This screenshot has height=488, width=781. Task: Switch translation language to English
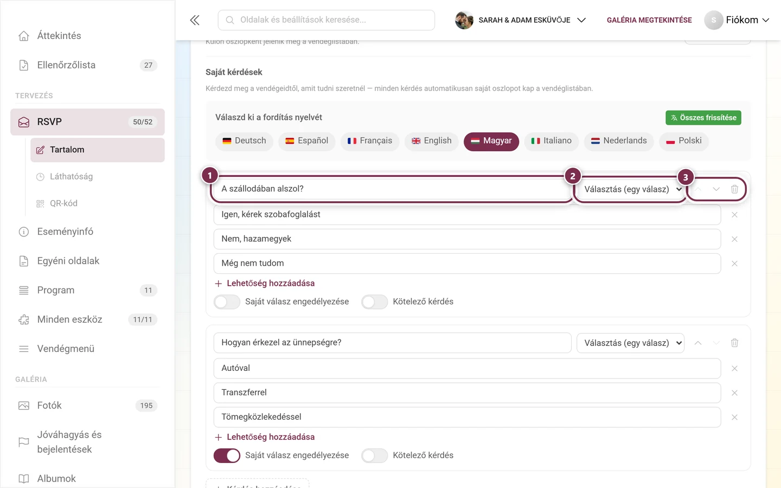(x=432, y=141)
